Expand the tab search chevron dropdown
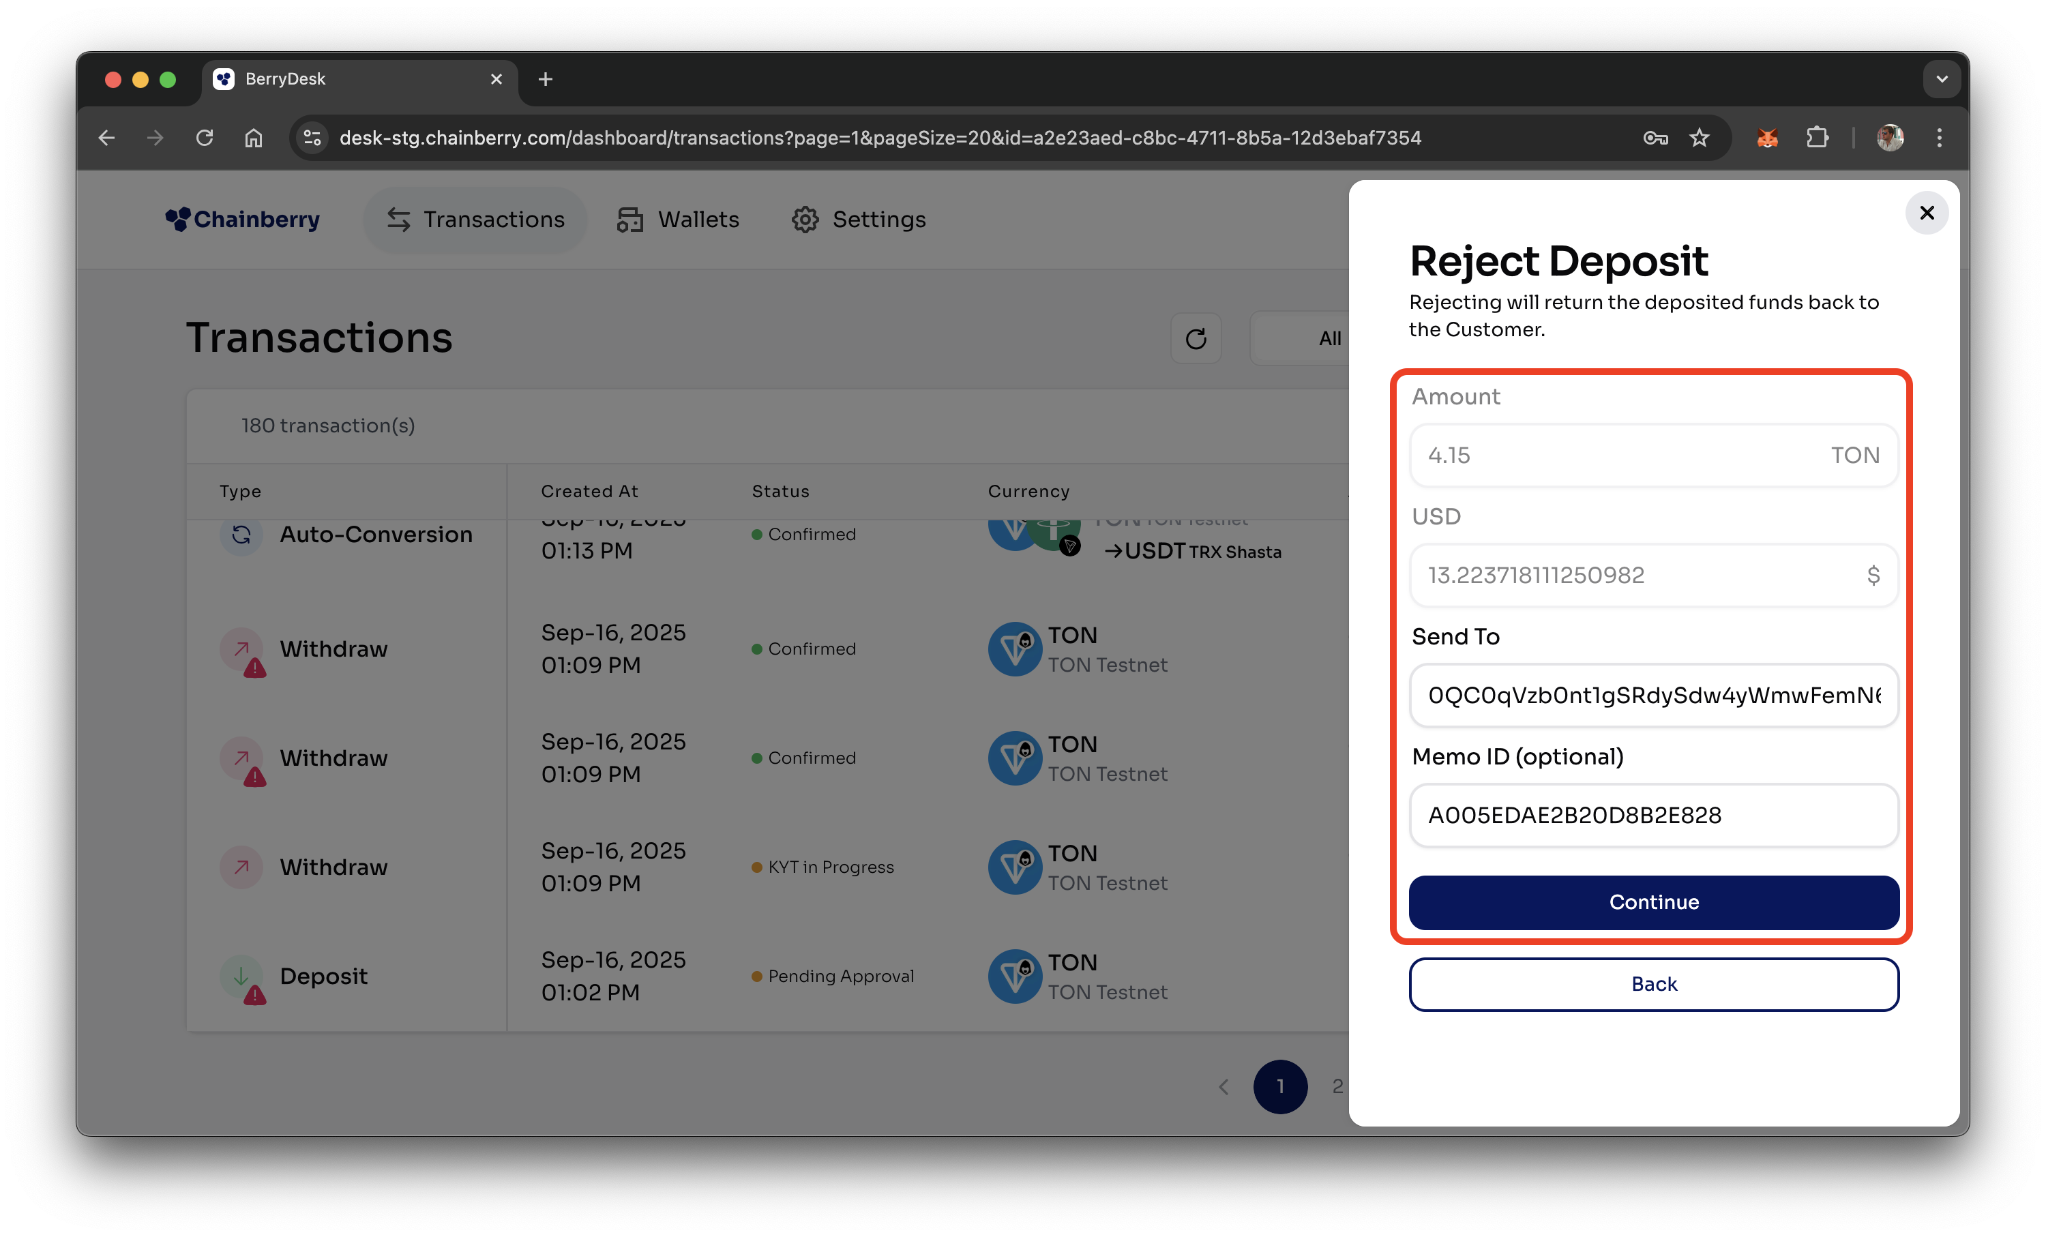Viewport: 2046px width, 1237px height. [x=1942, y=80]
